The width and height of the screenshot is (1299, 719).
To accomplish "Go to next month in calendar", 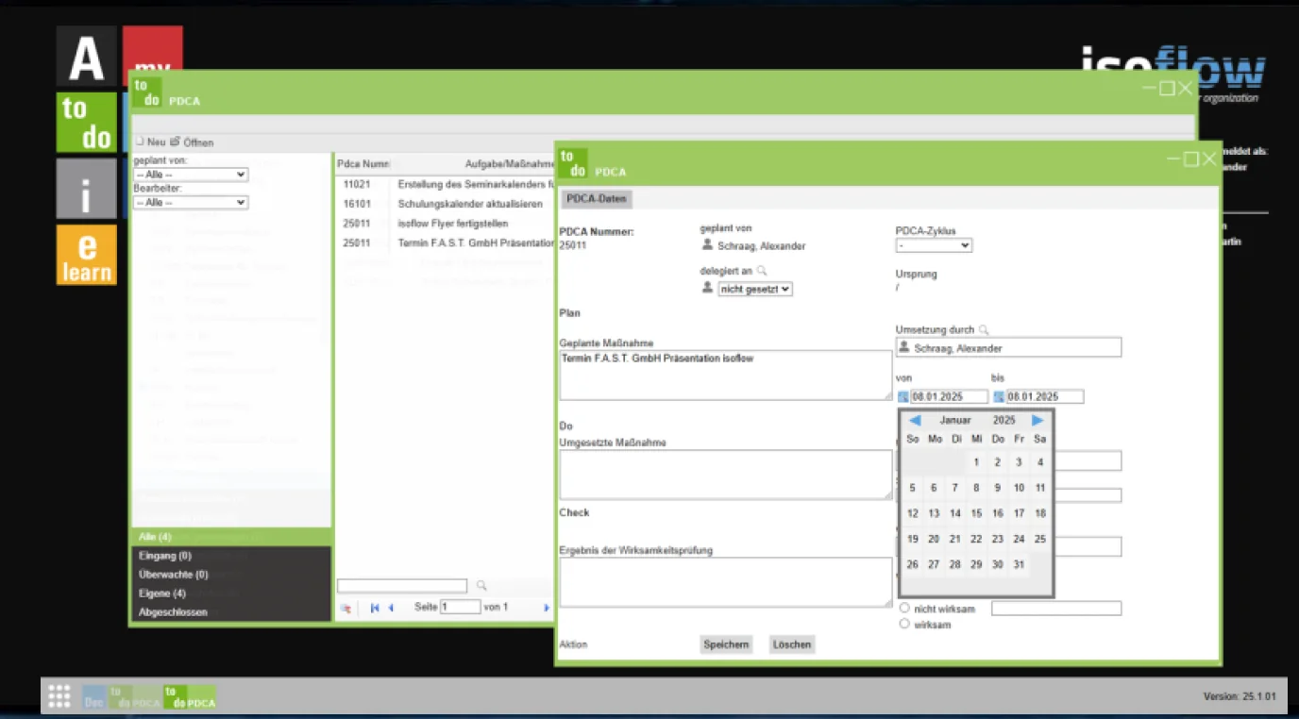I will point(1038,420).
